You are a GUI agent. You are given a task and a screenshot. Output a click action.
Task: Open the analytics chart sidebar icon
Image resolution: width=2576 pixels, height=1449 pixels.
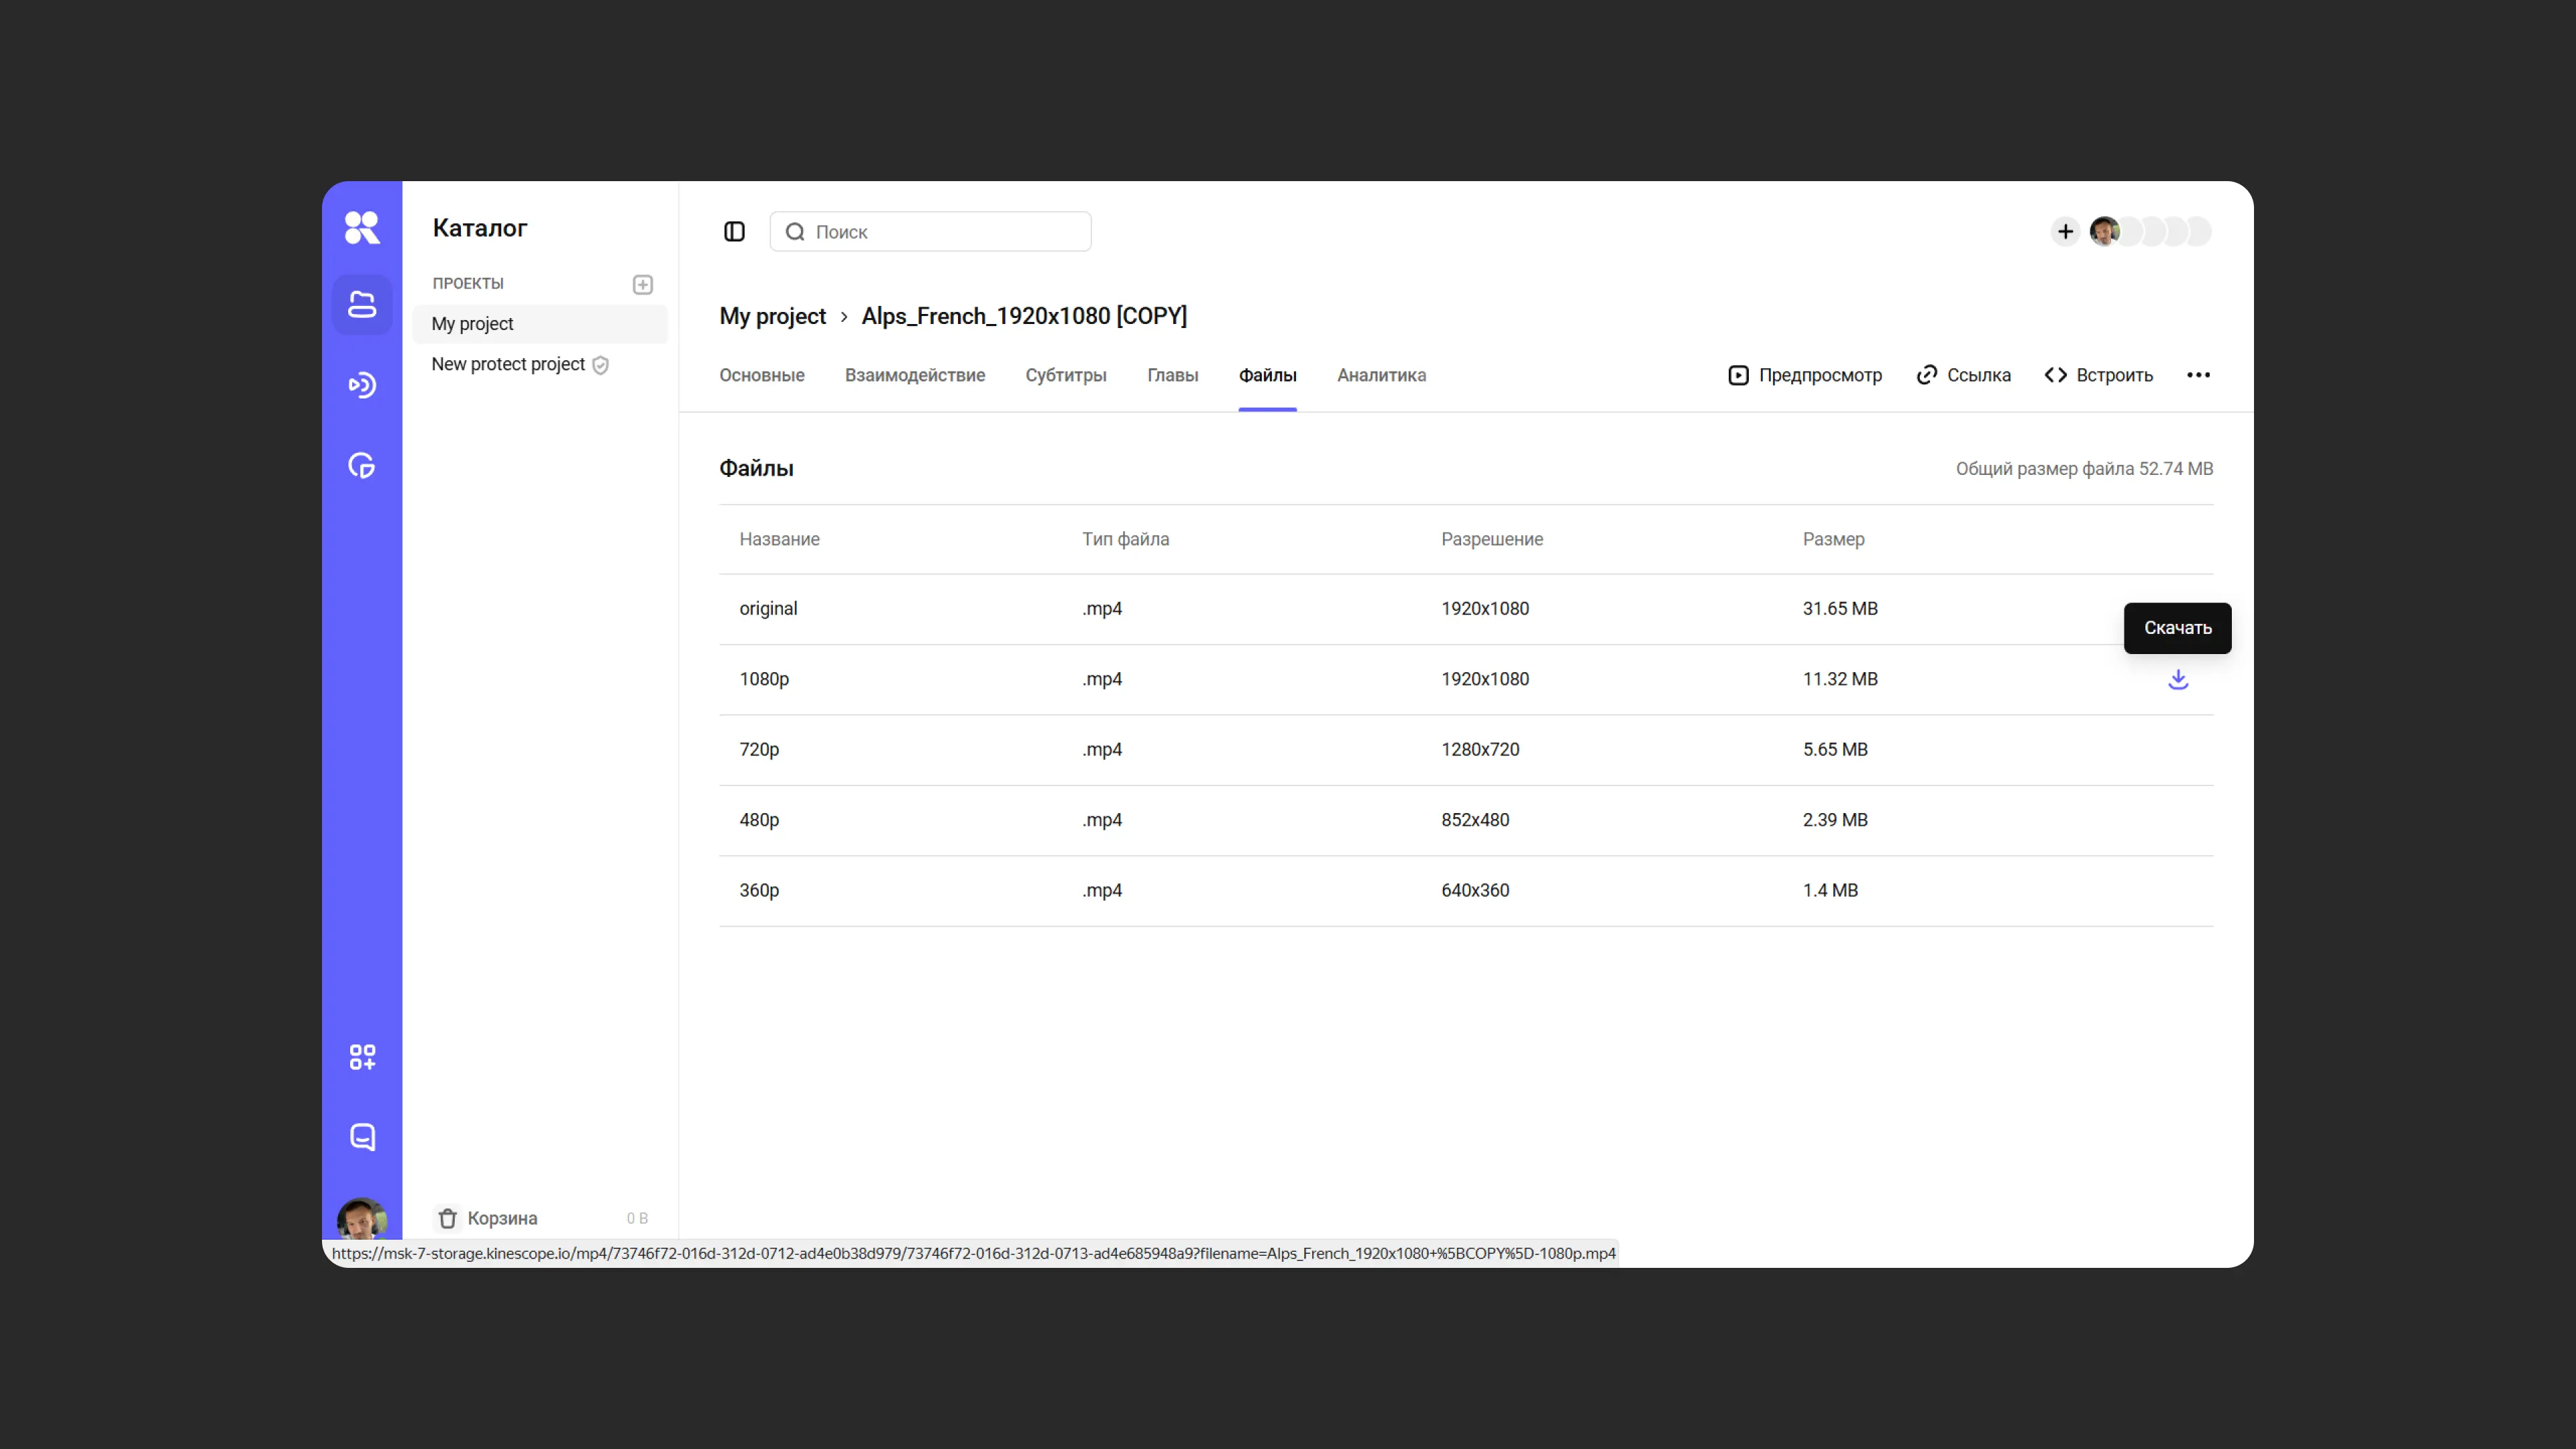361,465
